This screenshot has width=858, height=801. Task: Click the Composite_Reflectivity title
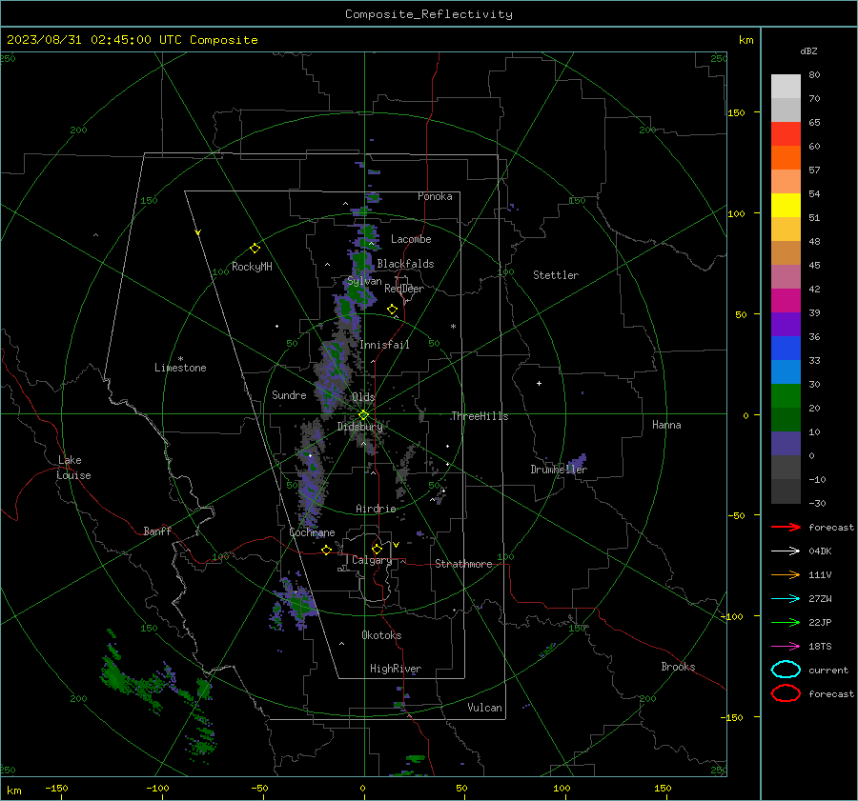[x=429, y=14]
